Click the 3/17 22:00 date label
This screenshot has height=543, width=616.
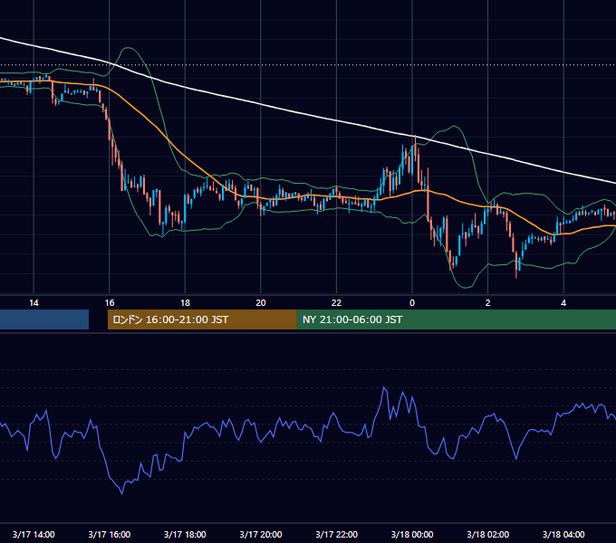pyautogui.click(x=337, y=534)
